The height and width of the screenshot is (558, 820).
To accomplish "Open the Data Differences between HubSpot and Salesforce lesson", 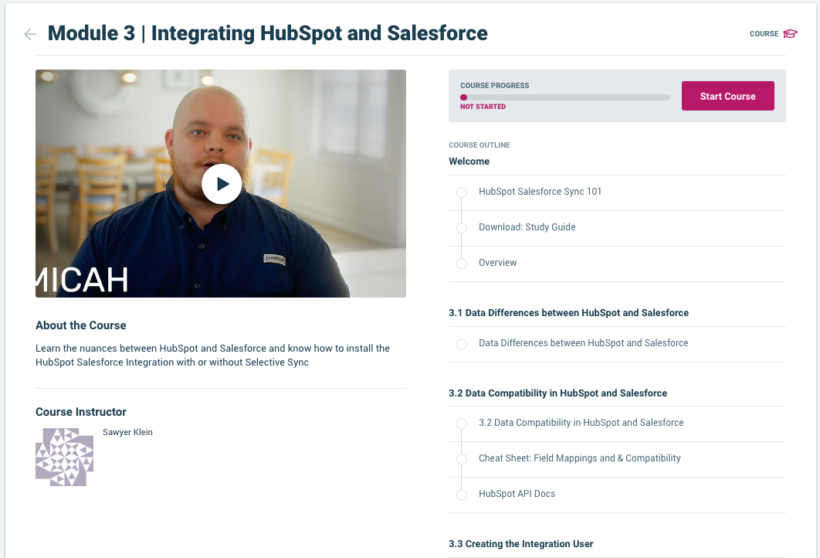I will point(583,343).
